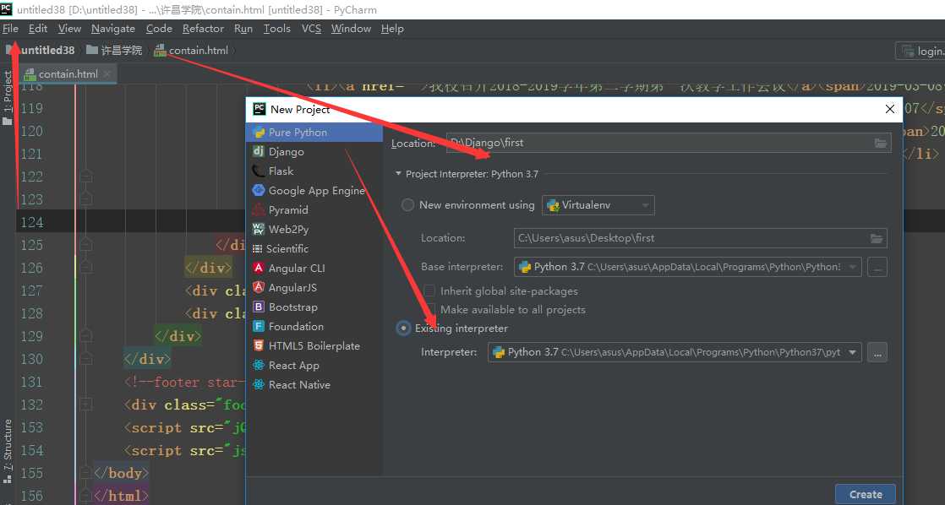Screen dimensions: 945x505
Task: Click the Create button
Action: click(x=866, y=494)
